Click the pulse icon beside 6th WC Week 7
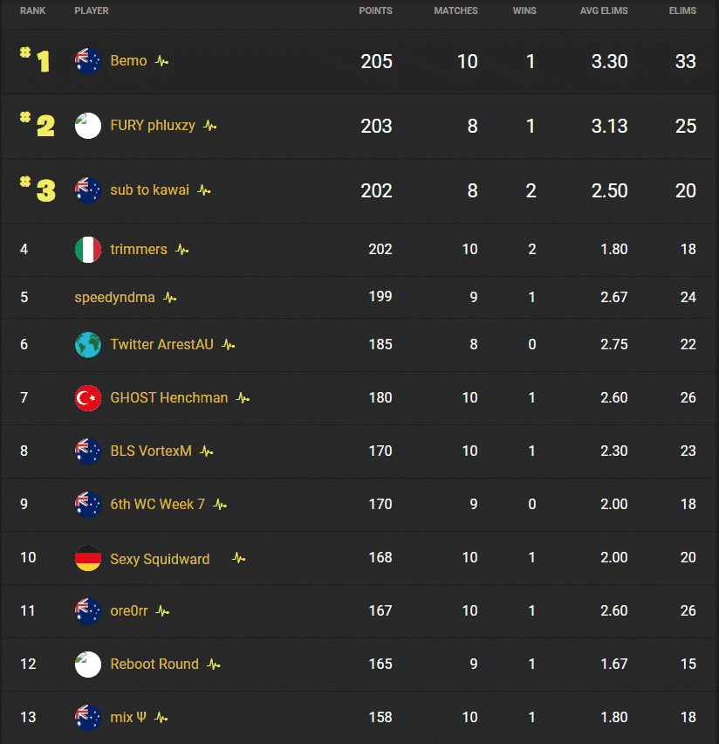The width and height of the screenshot is (719, 744). (x=219, y=504)
